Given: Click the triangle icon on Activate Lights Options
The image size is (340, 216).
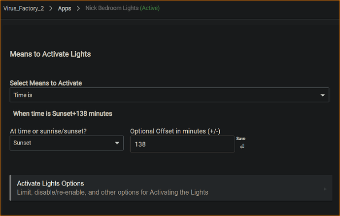Looking at the screenshot, I should (324, 189).
